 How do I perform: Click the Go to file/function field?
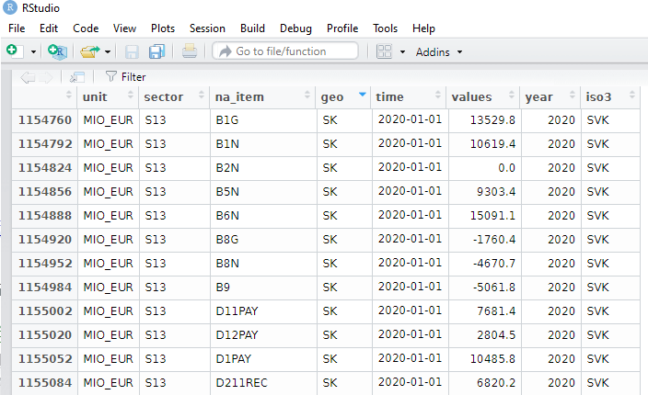[x=285, y=51]
